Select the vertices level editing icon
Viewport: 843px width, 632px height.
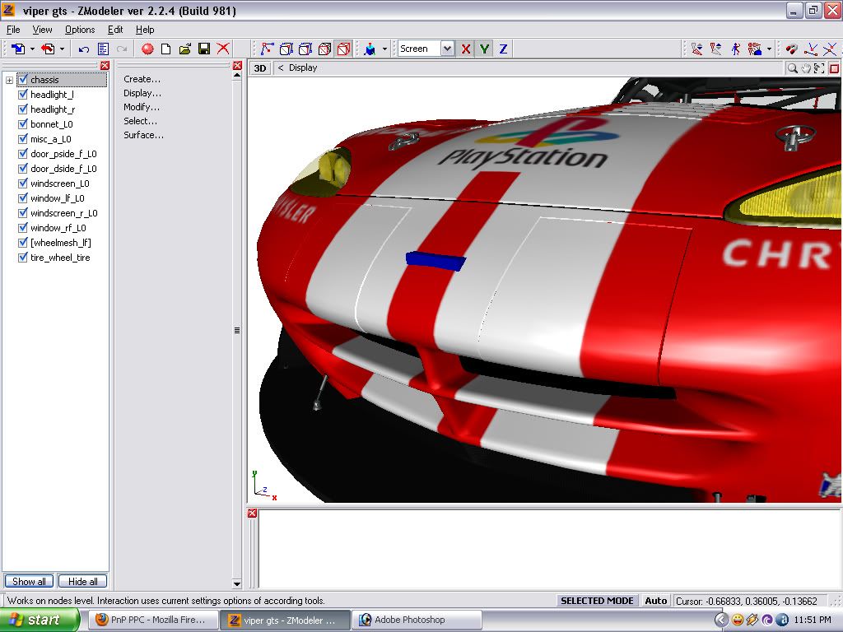pos(267,49)
